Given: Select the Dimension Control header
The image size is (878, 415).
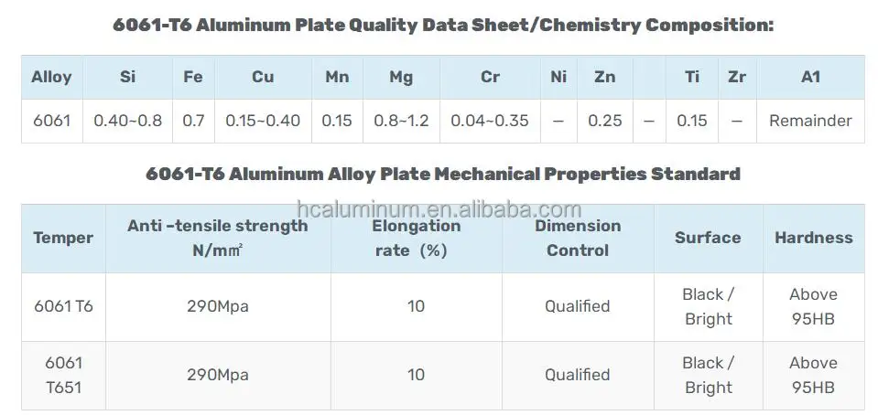Looking at the screenshot, I should (x=578, y=238).
